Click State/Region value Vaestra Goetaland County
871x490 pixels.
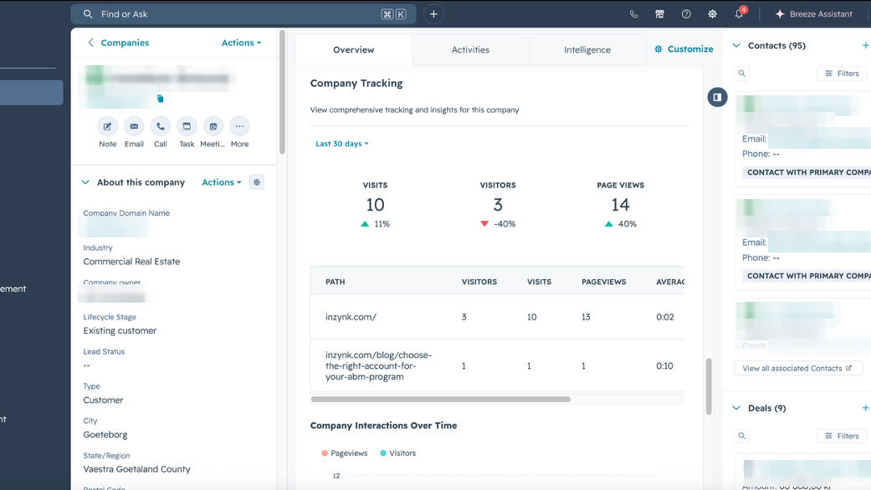tap(136, 469)
